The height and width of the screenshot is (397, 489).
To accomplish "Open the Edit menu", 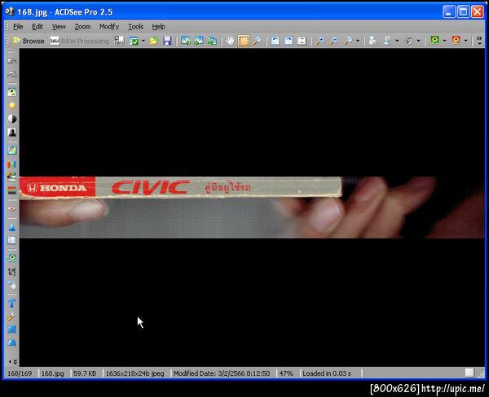I will (x=37, y=27).
